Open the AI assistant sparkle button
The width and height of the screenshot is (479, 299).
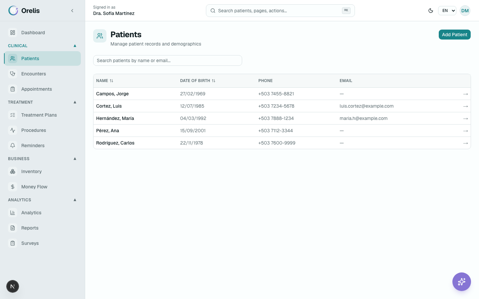(462, 282)
